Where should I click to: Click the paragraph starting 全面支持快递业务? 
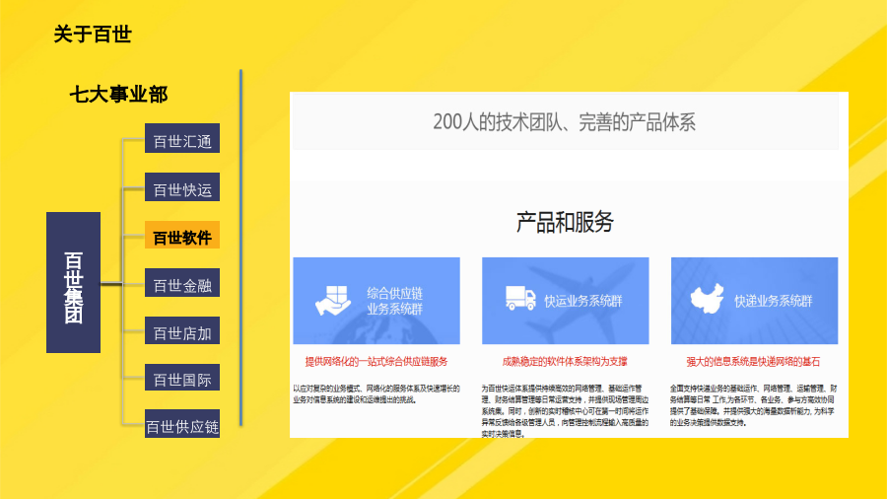(754, 405)
